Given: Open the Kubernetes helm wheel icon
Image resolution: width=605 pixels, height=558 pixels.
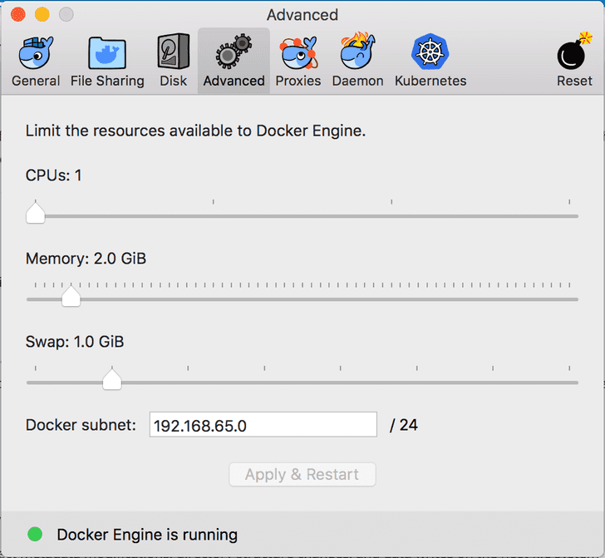Looking at the screenshot, I should coord(430,52).
